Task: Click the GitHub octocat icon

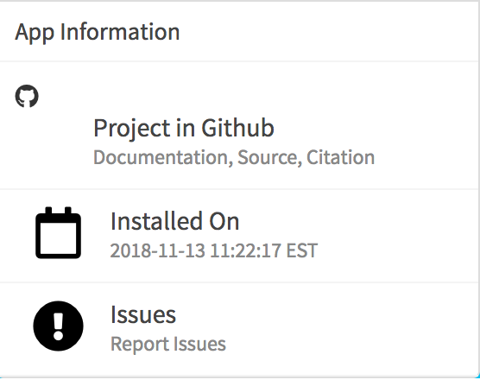Action: point(27,96)
